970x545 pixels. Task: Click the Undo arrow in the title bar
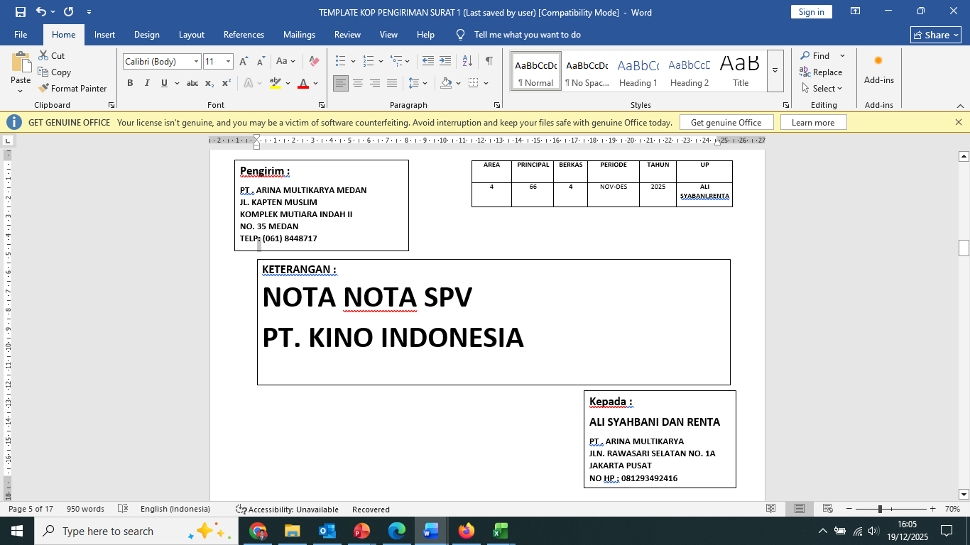(x=41, y=12)
